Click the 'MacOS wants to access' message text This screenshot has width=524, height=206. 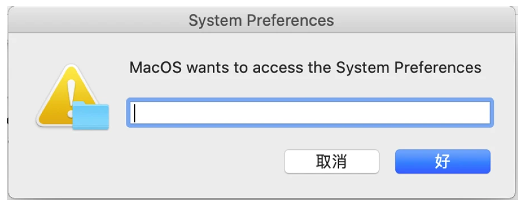click(x=305, y=67)
